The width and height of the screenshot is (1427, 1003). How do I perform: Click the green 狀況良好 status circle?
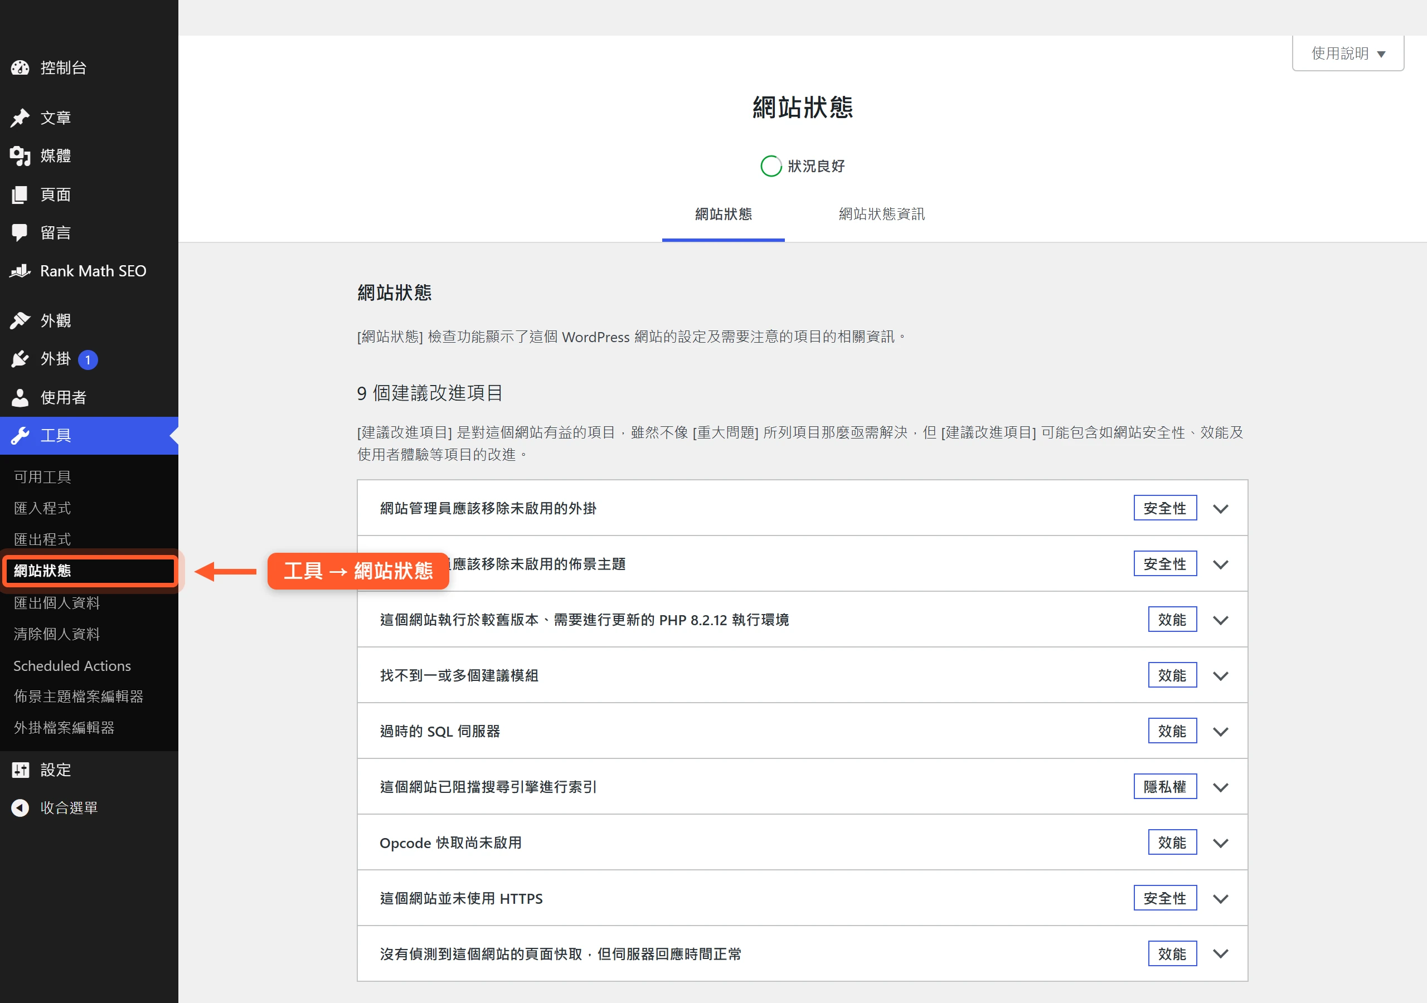[771, 166]
